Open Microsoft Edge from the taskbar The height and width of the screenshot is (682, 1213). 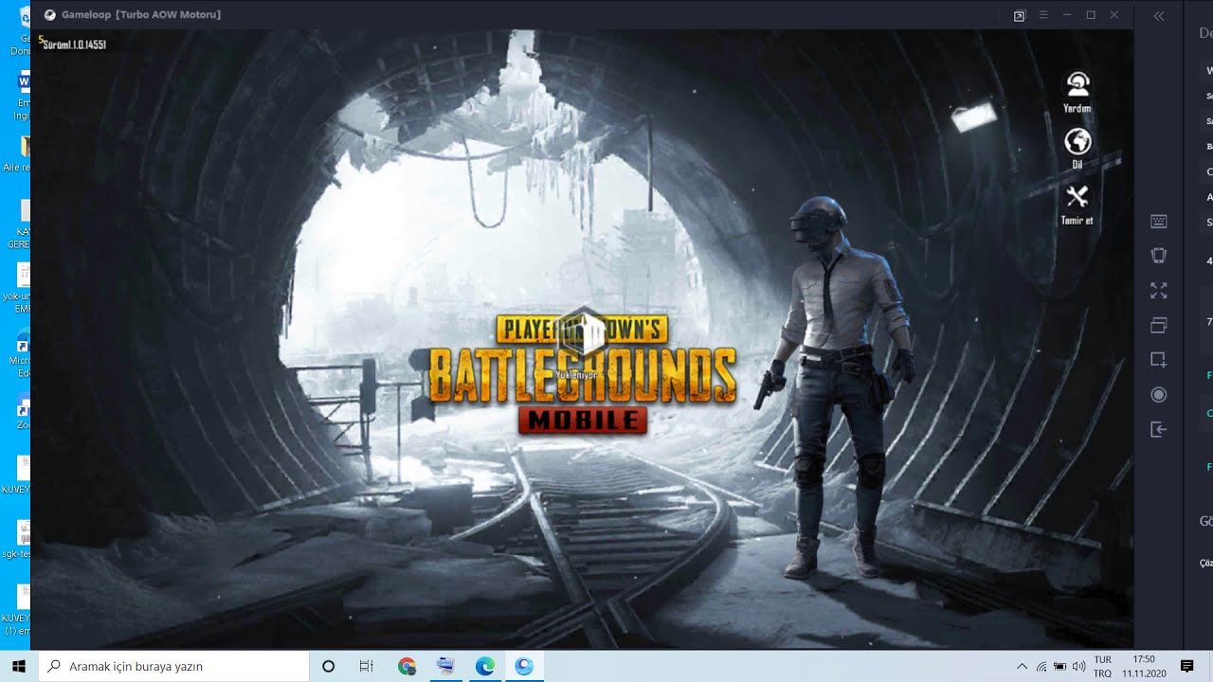485,666
